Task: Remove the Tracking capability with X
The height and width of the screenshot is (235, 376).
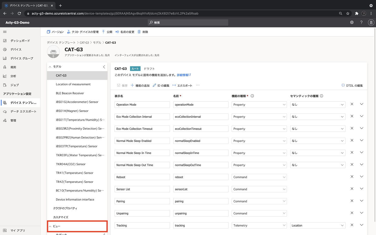Action: point(352,225)
